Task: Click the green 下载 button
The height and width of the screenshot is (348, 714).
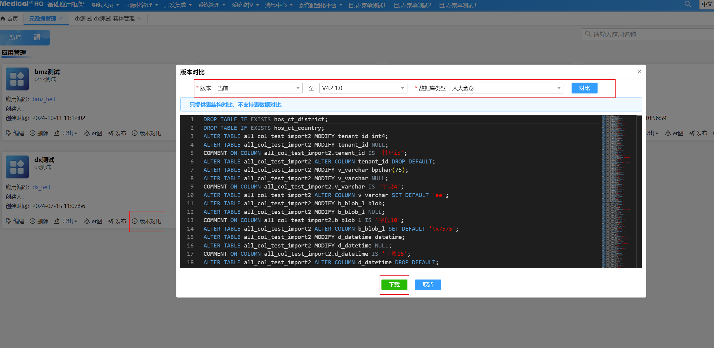Action: [x=394, y=285]
